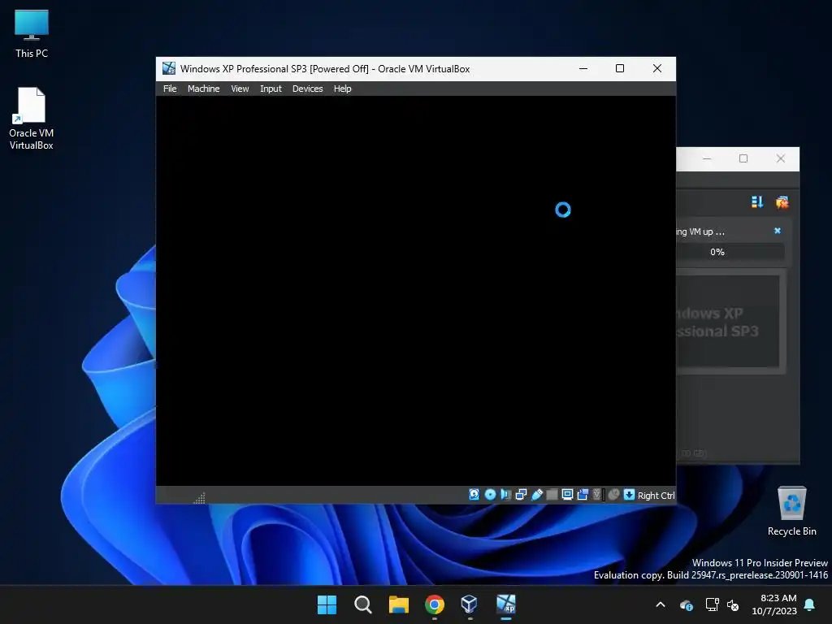Click the network adapters status icon
This screenshot has width=832, height=624.
pyautogui.click(x=521, y=495)
